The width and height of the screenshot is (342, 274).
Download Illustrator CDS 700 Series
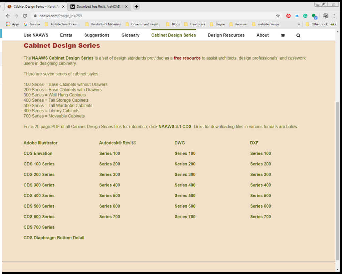click(x=39, y=227)
